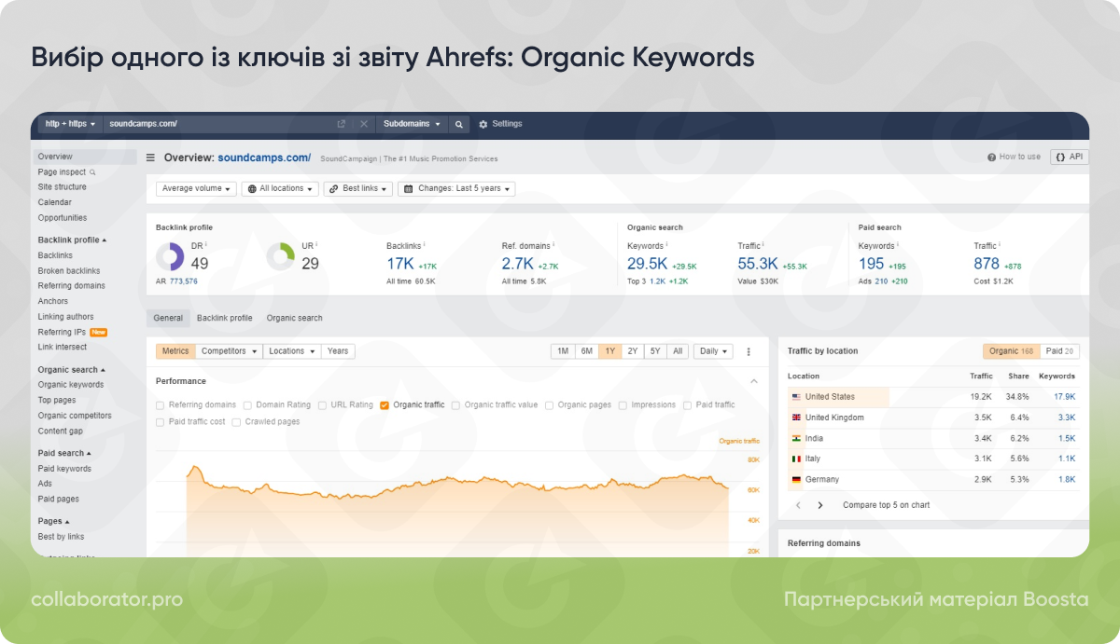Switch to the Backlink profile tab
Screen dimensions: 1120x644
coord(224,317)
